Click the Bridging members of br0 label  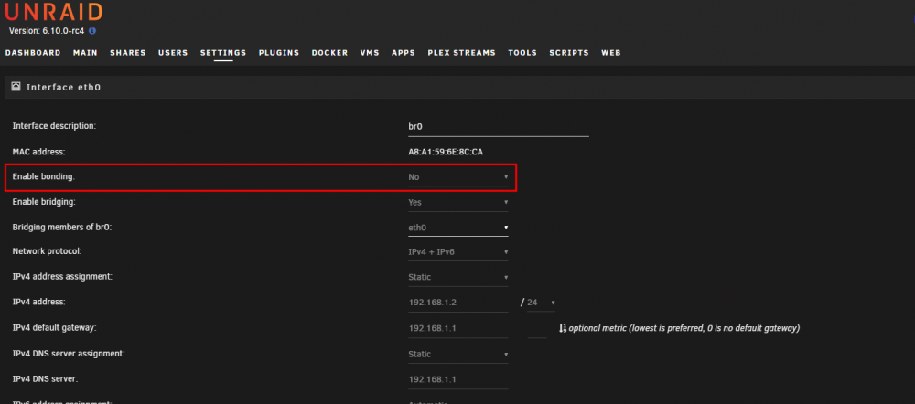(x=62, y=228)
